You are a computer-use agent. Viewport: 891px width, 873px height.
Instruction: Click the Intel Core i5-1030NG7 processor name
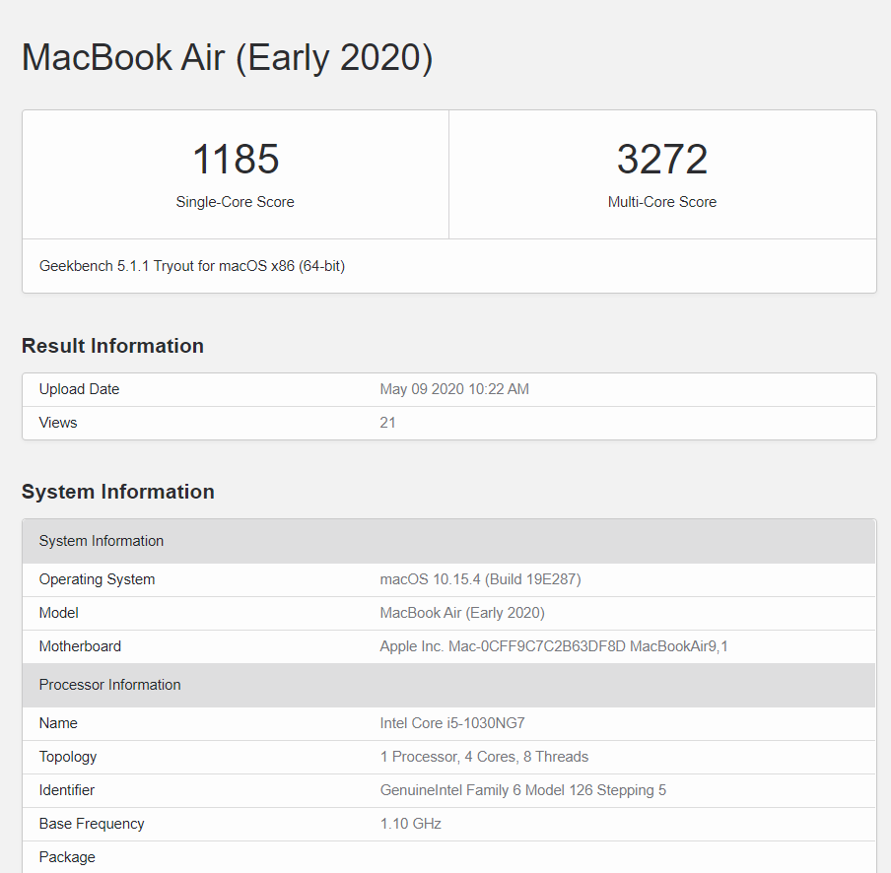[452, 722]
